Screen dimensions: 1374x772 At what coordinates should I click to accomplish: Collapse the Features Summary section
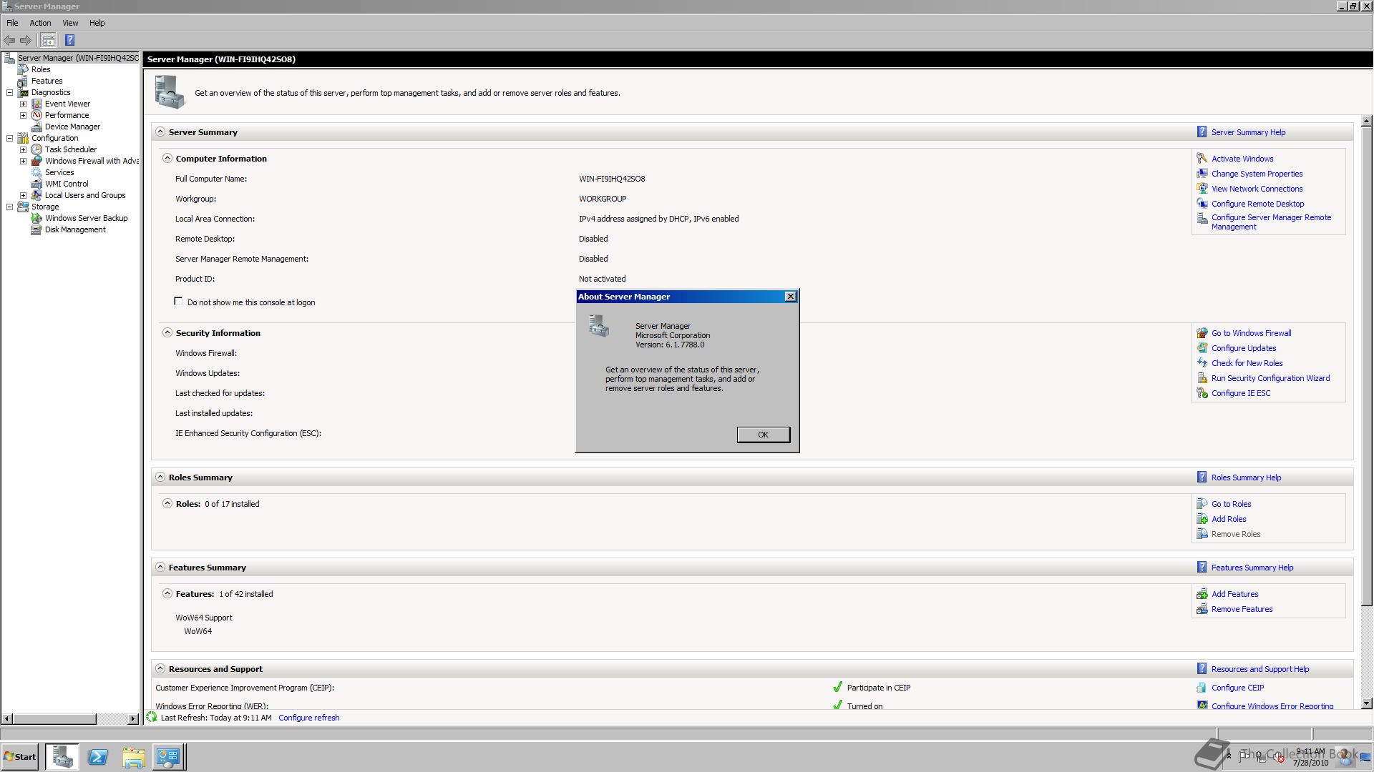pos(160,567)
